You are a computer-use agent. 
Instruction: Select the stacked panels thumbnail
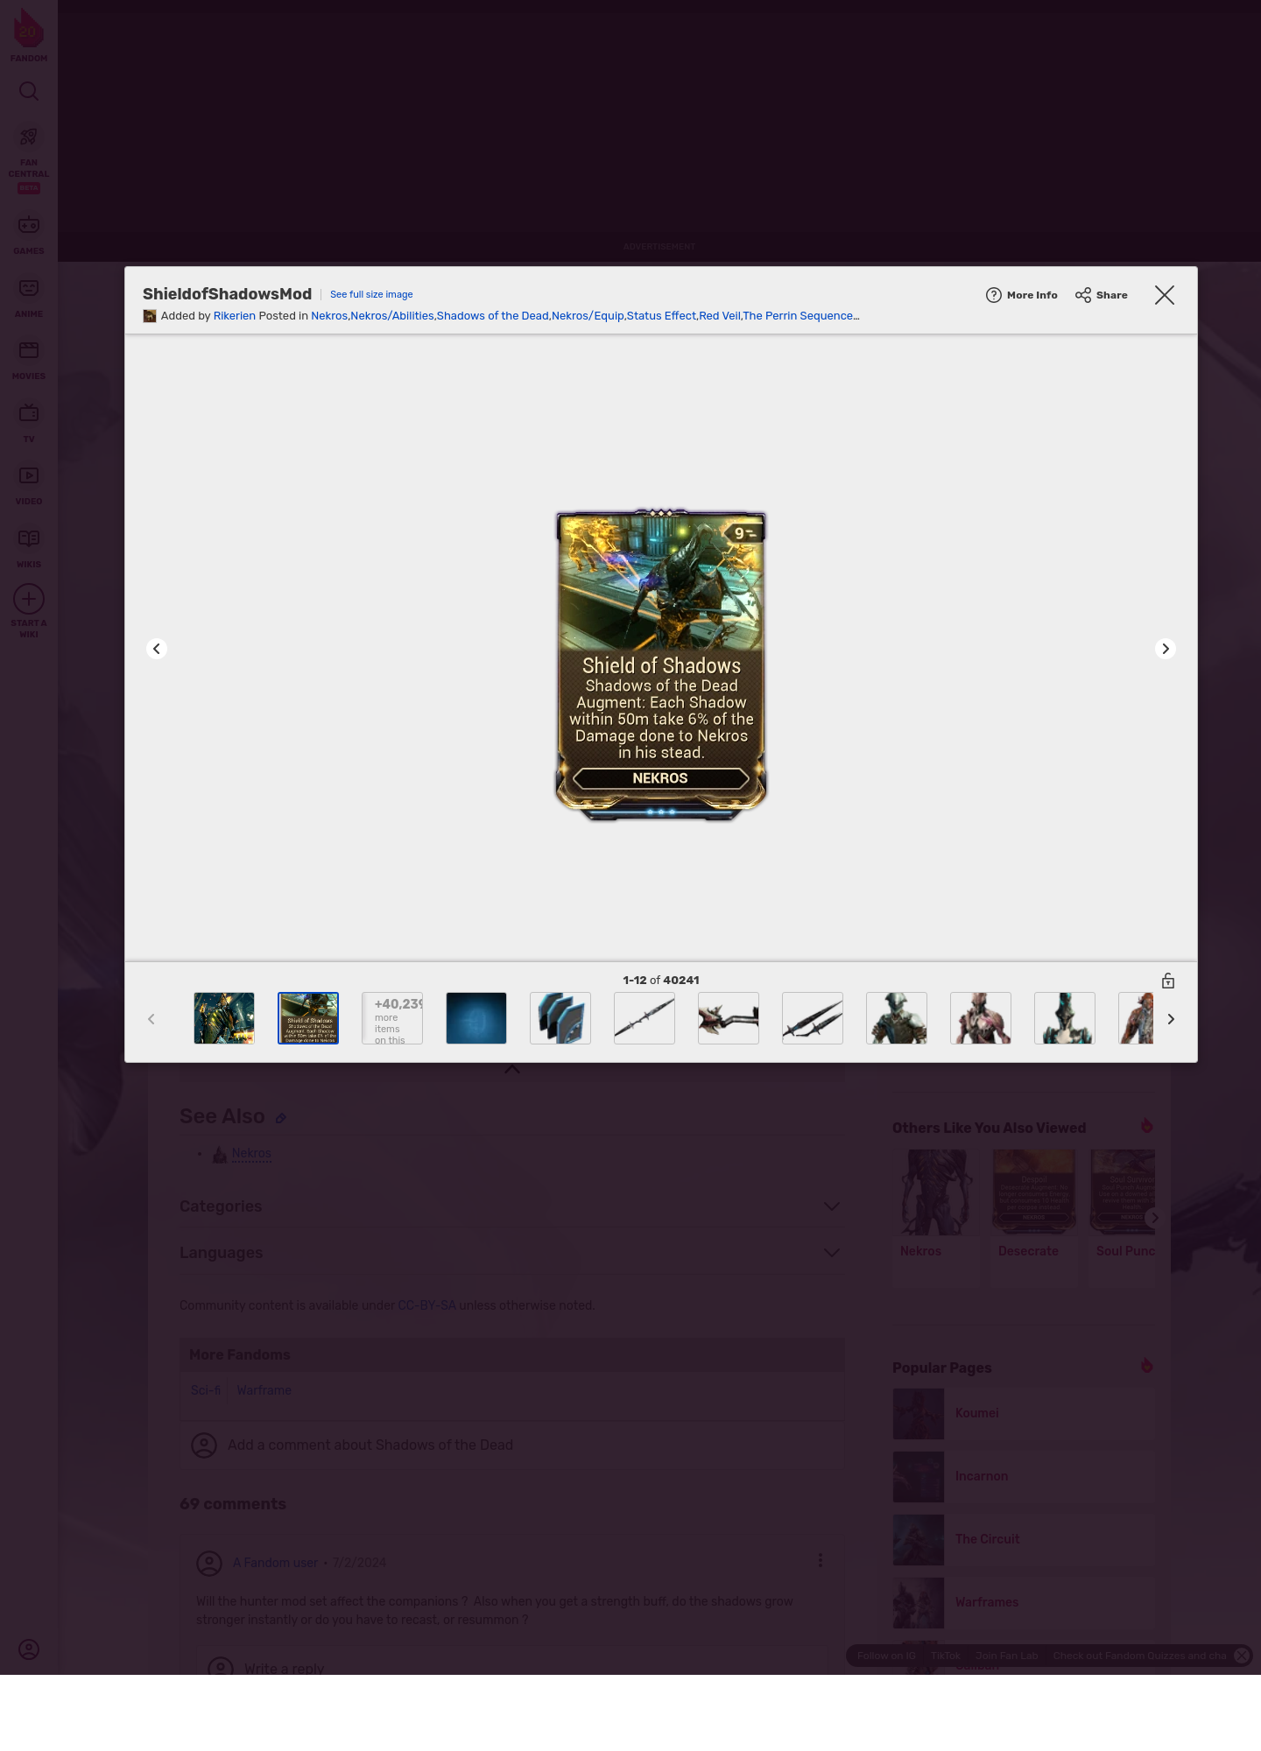560,1018
